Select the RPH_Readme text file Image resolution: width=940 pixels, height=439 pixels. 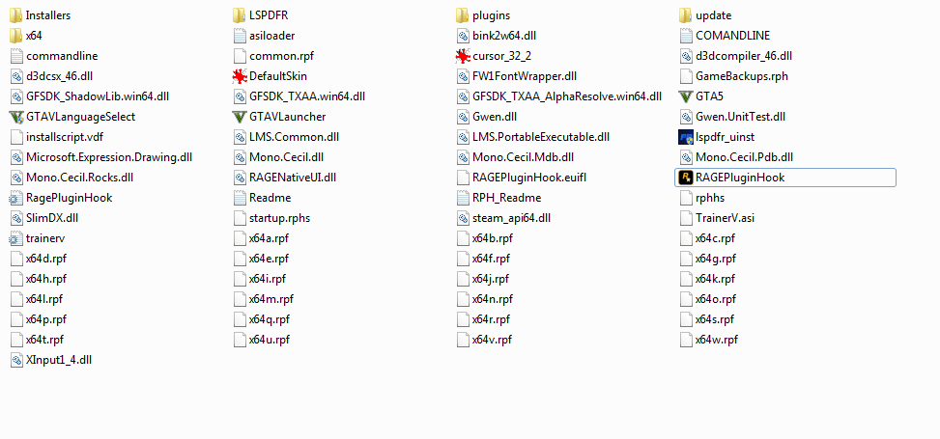tap(498, 198)
